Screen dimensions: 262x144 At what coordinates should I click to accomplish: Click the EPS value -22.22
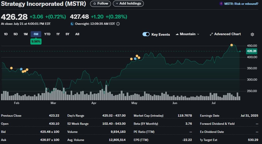187,140
